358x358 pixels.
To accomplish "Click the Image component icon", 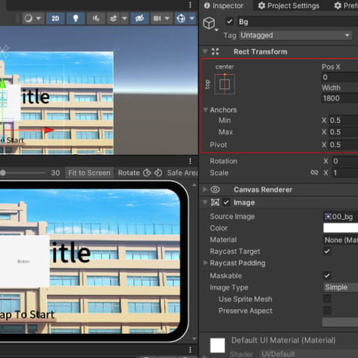I will (215, 202).
